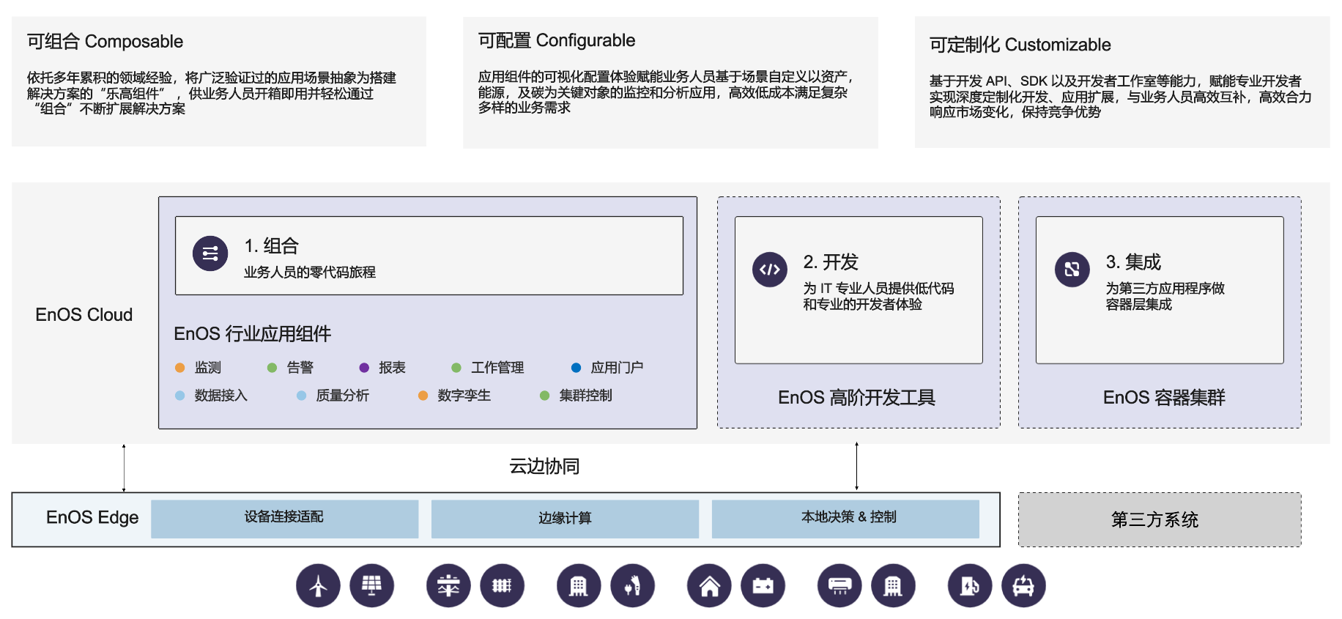1342x619 pixels.
Task: Click the code brackets icon next to 2. 开发
Action: (x=770, y=270)
